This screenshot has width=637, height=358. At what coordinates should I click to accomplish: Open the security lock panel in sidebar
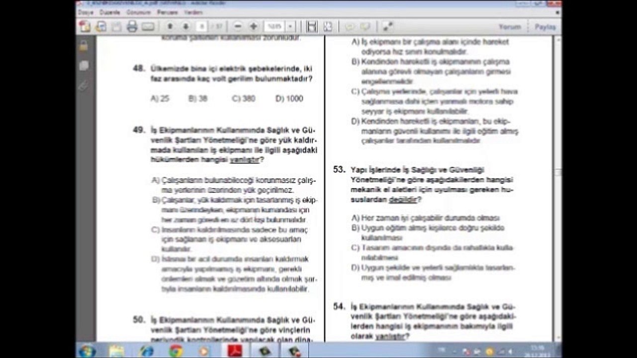pyautogui.click(x=84, y=46)
